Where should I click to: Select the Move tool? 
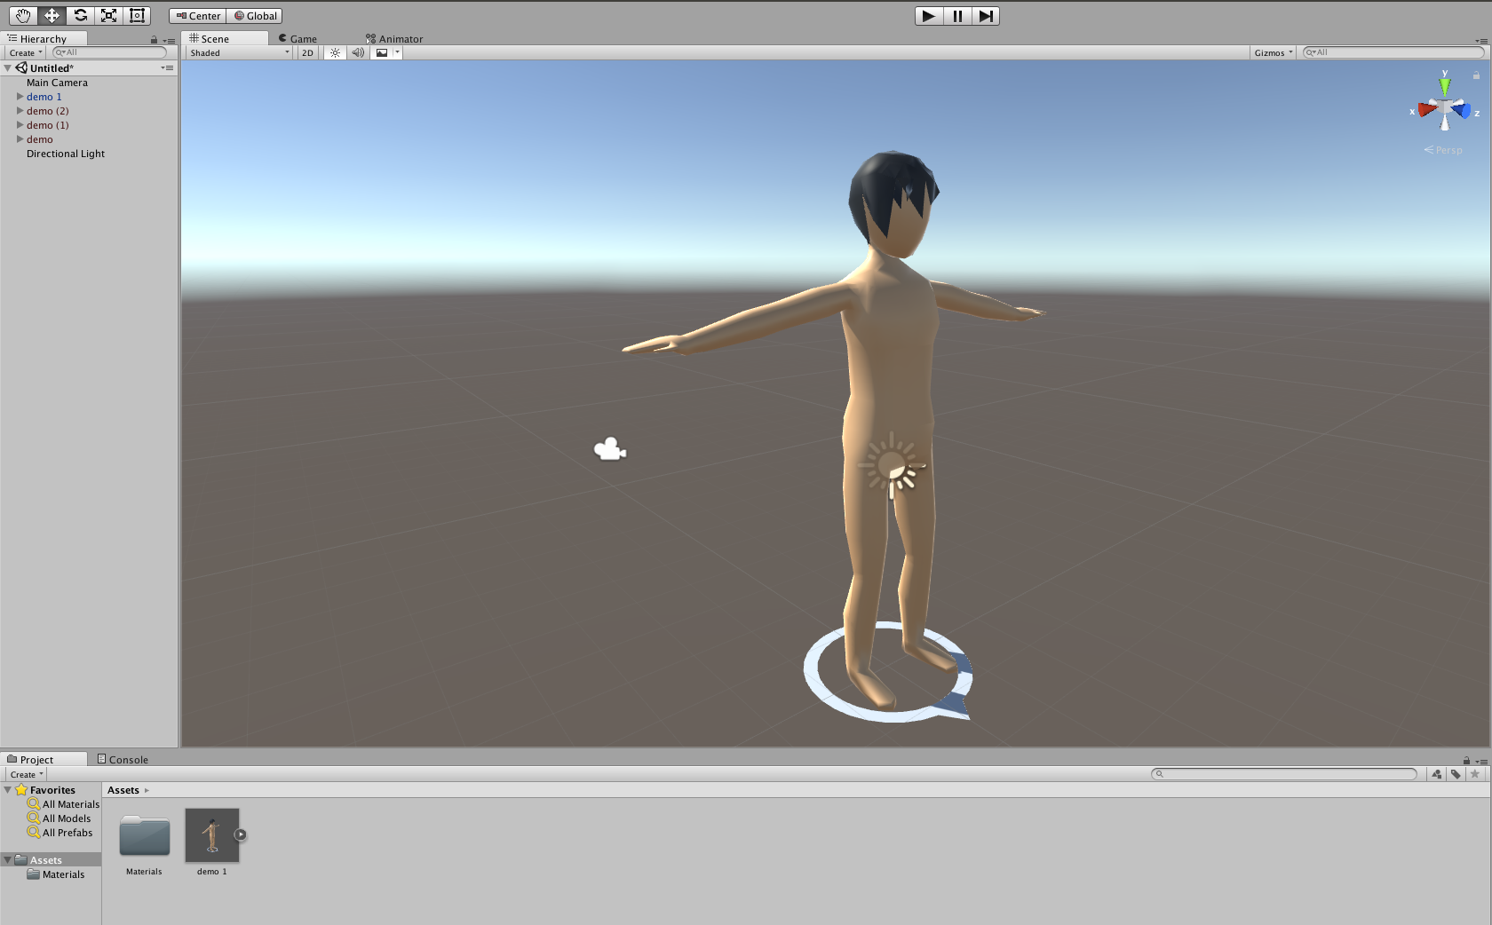(52, 16)
